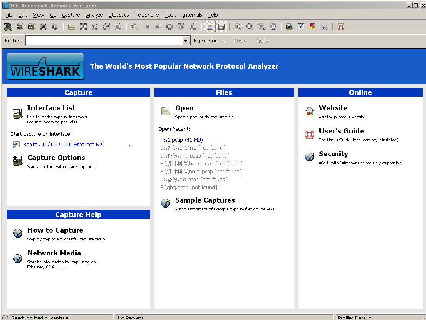
Task: Click the Expression... button
Action: 210,40
